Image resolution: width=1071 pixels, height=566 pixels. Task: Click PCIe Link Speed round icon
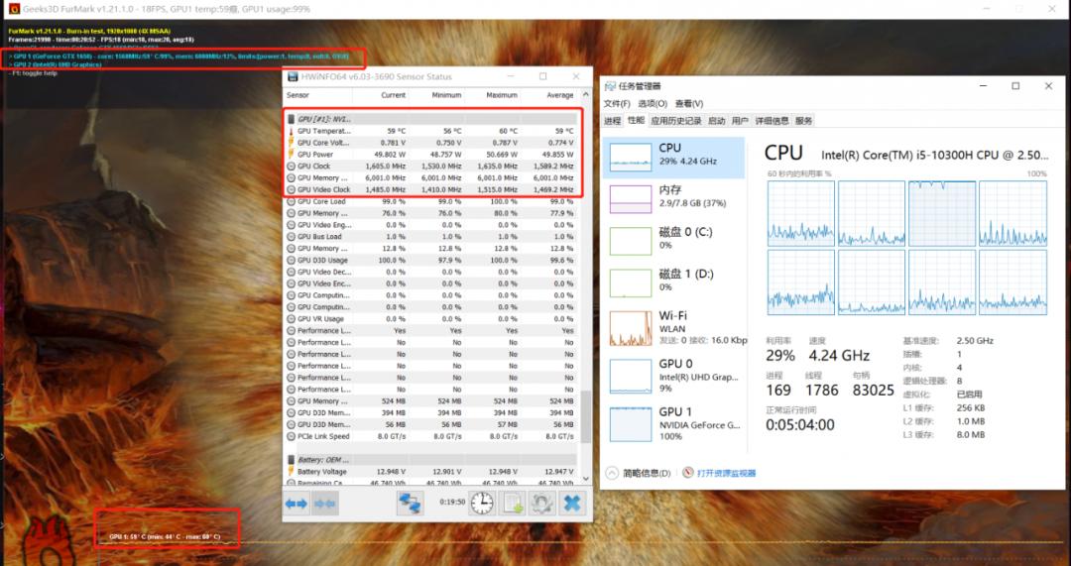click(x=291, y=436)
